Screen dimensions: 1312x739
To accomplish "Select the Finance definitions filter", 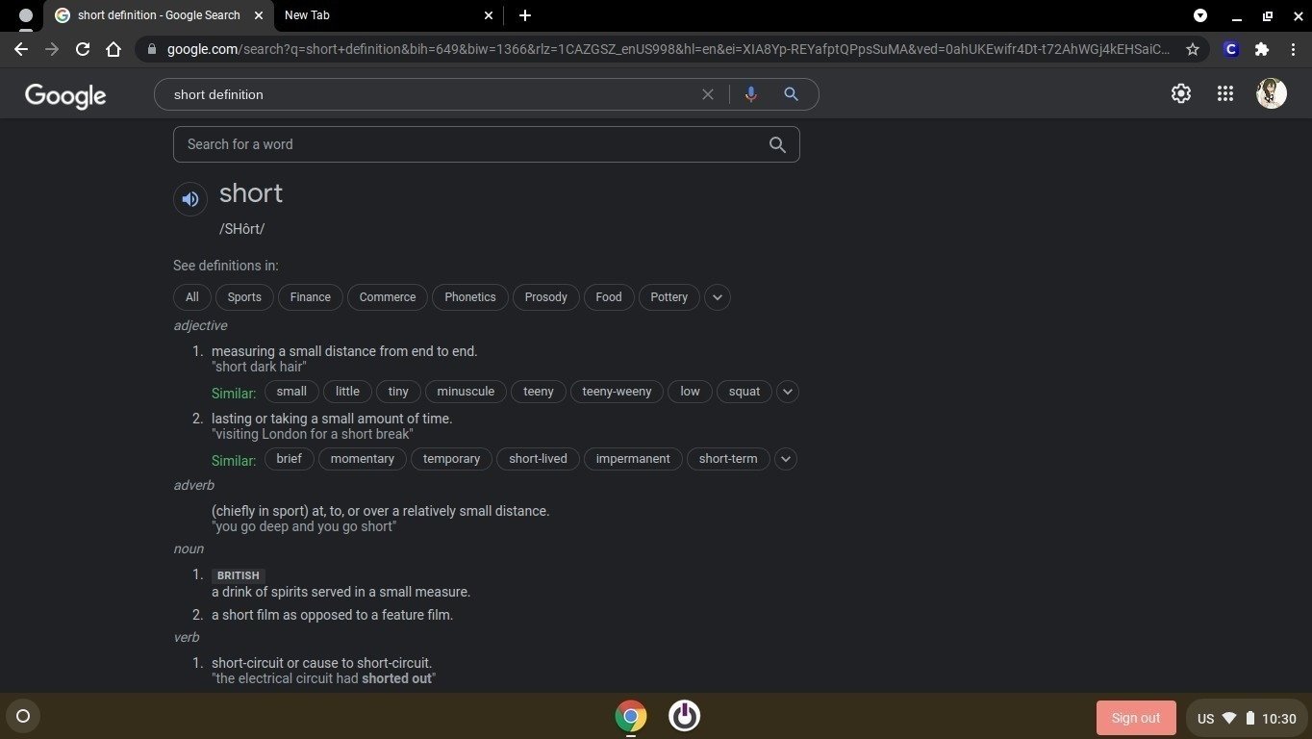I will [x=310, y=297].
